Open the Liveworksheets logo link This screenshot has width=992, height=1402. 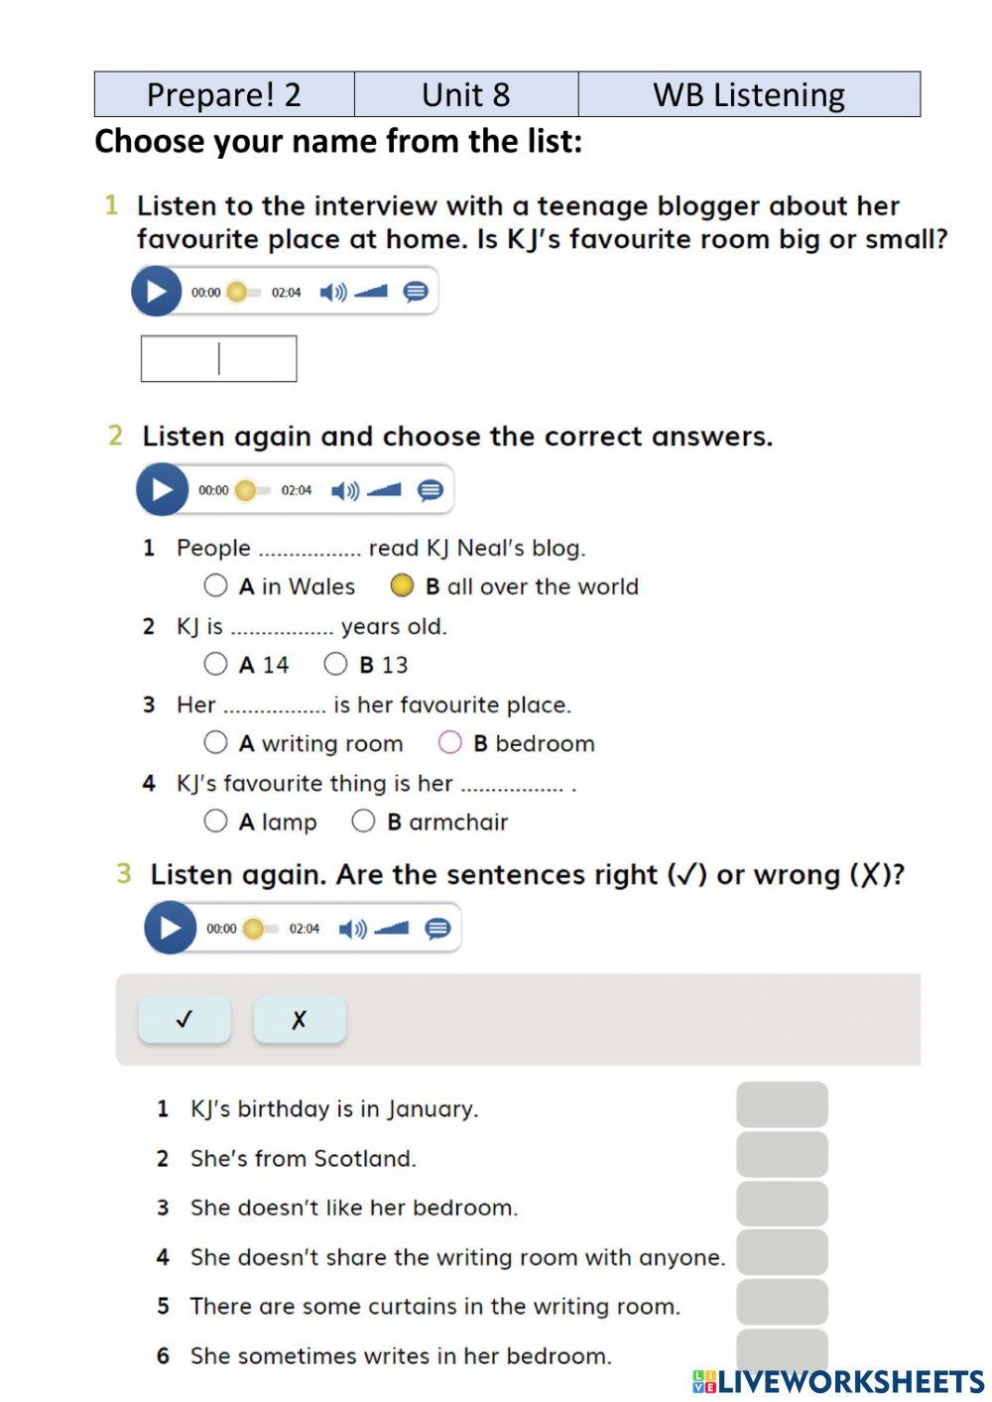[838, 1381]
